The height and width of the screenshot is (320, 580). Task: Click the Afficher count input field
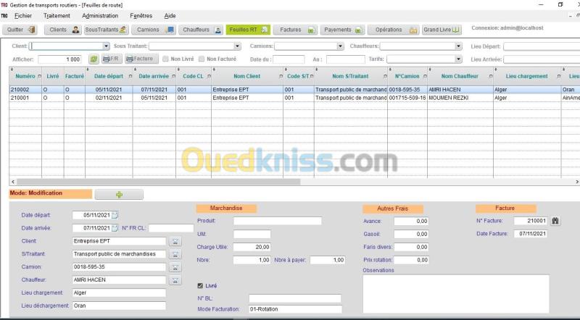click(59, 59)
